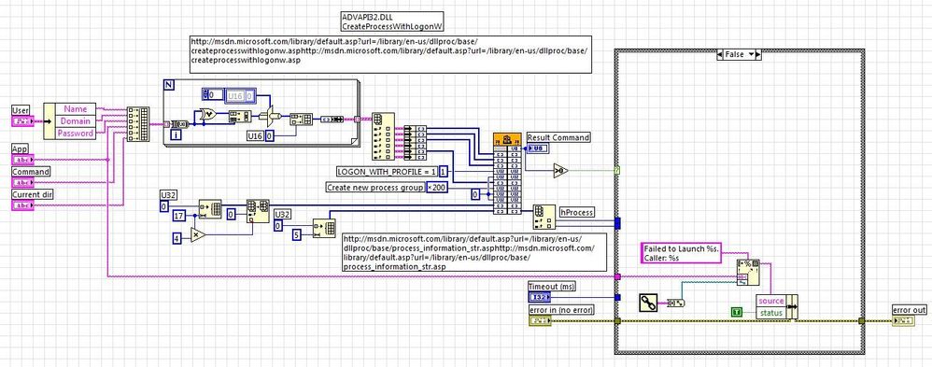Select the Name element of unbundle
The height and width of the screenshot is (367, 932).
point(76,109)
